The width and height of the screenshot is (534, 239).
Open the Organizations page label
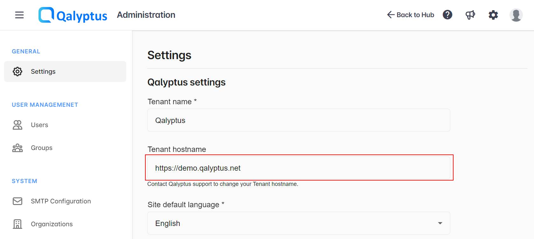(52, 224)
